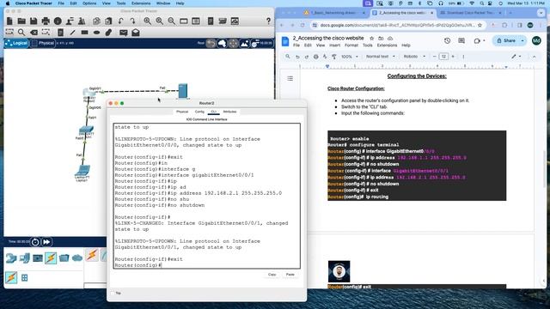Increase the font size with the plus button
Image resolution: width=550 pixels, height=309 pixels.
[x=453, y=57]
